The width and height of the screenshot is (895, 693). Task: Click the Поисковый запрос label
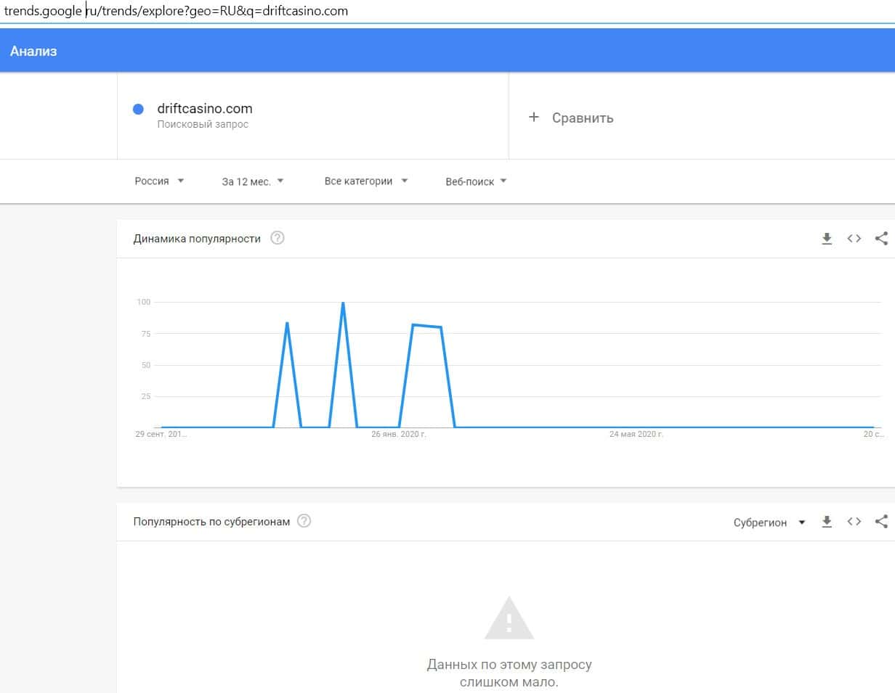pyautogui.click(x=203, y=125)
